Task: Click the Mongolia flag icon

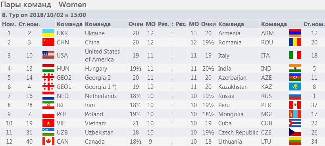Action: [x=295, y=114]
